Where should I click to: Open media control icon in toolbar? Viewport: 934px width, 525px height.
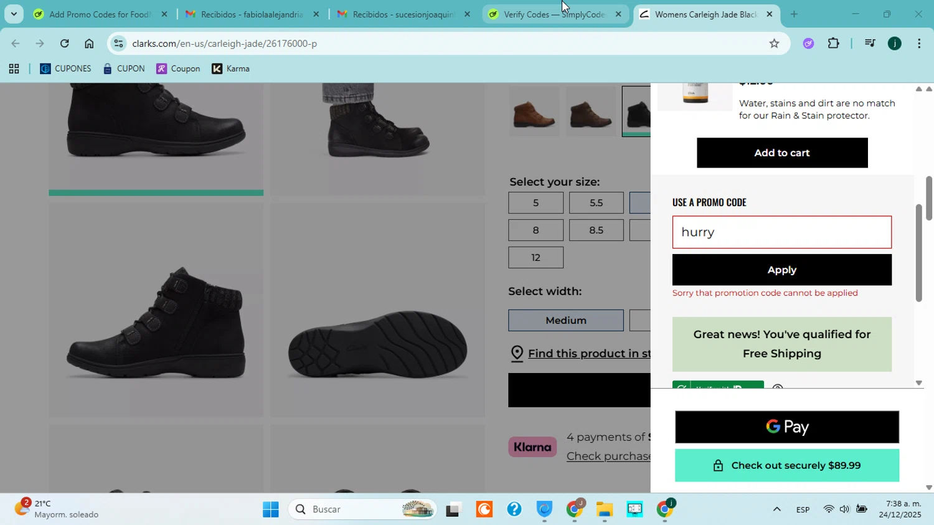(x=870, y=44)
